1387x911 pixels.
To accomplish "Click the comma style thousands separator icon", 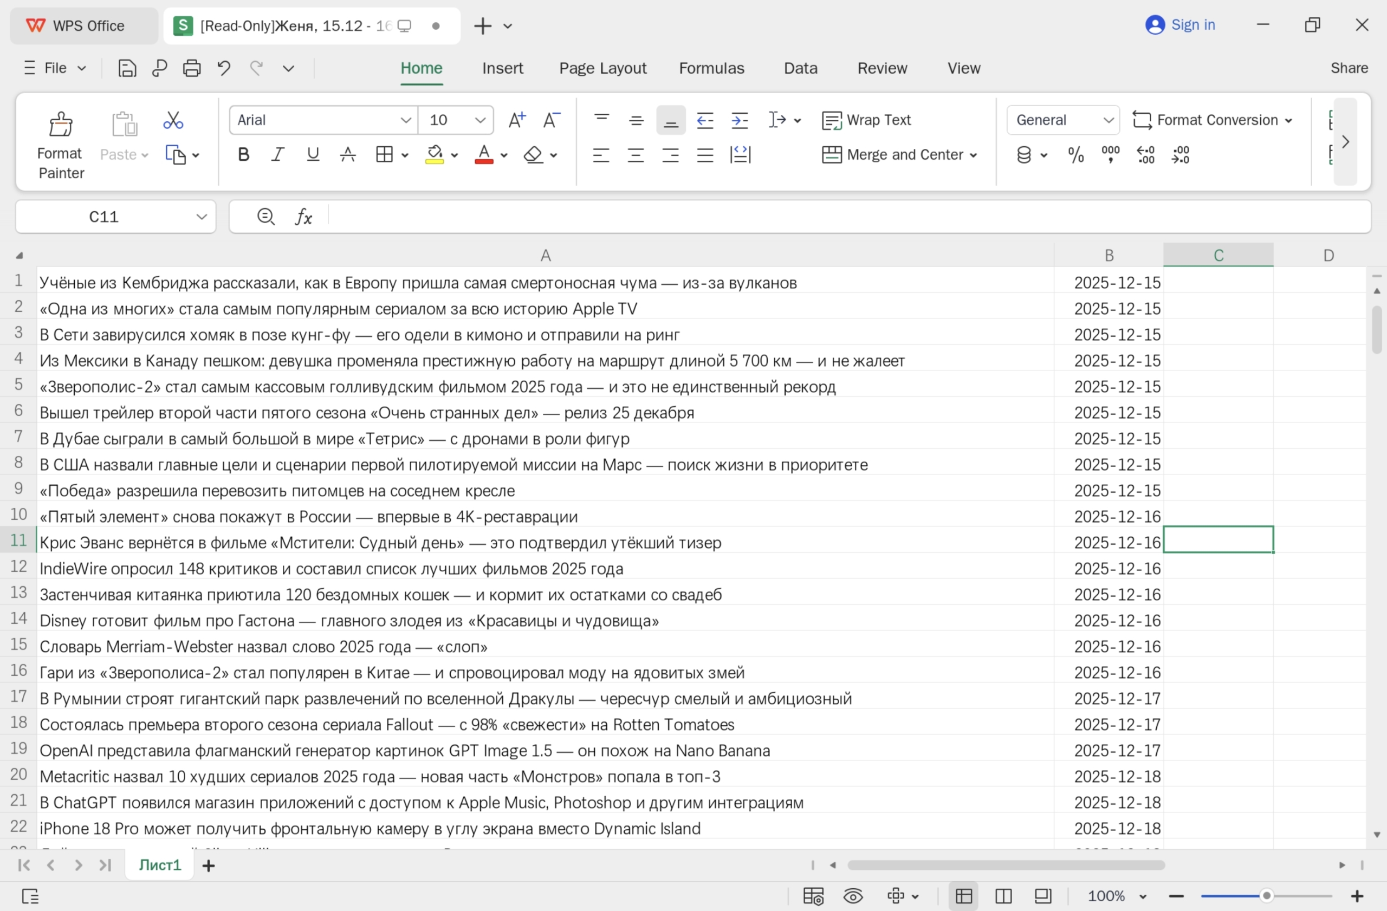I will [1109, 154].
